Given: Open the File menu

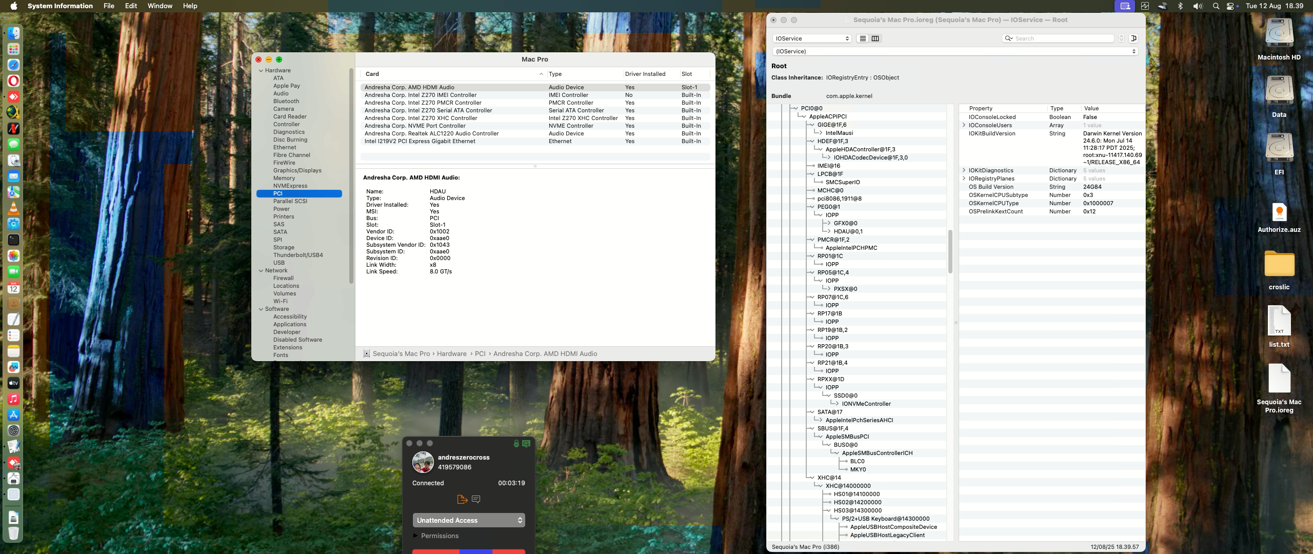Looking at the screenshot, I should pyautogui.click(x=109, y=6).
